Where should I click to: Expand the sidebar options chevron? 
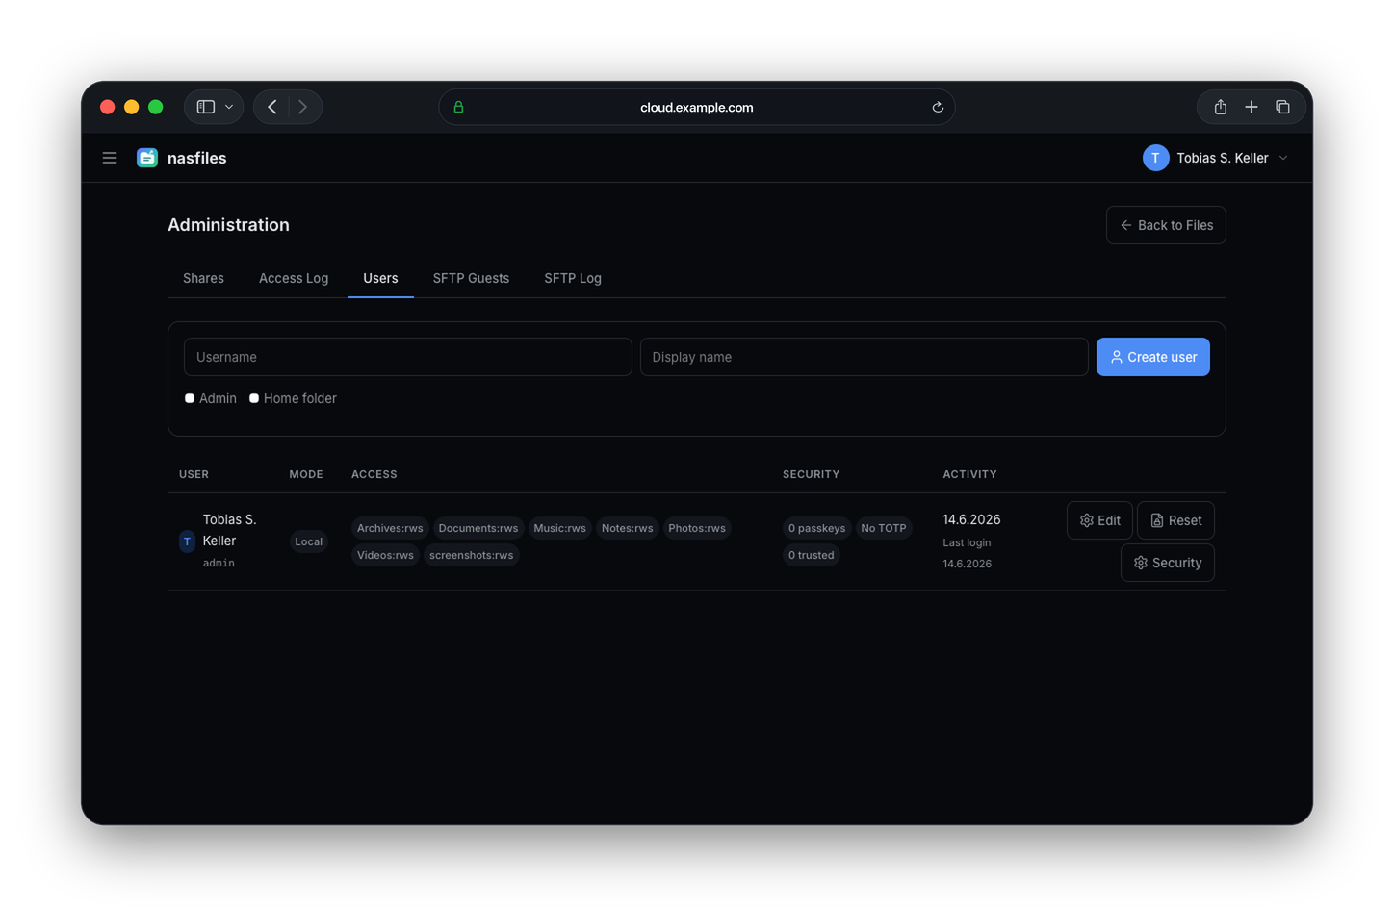[229, 107]
